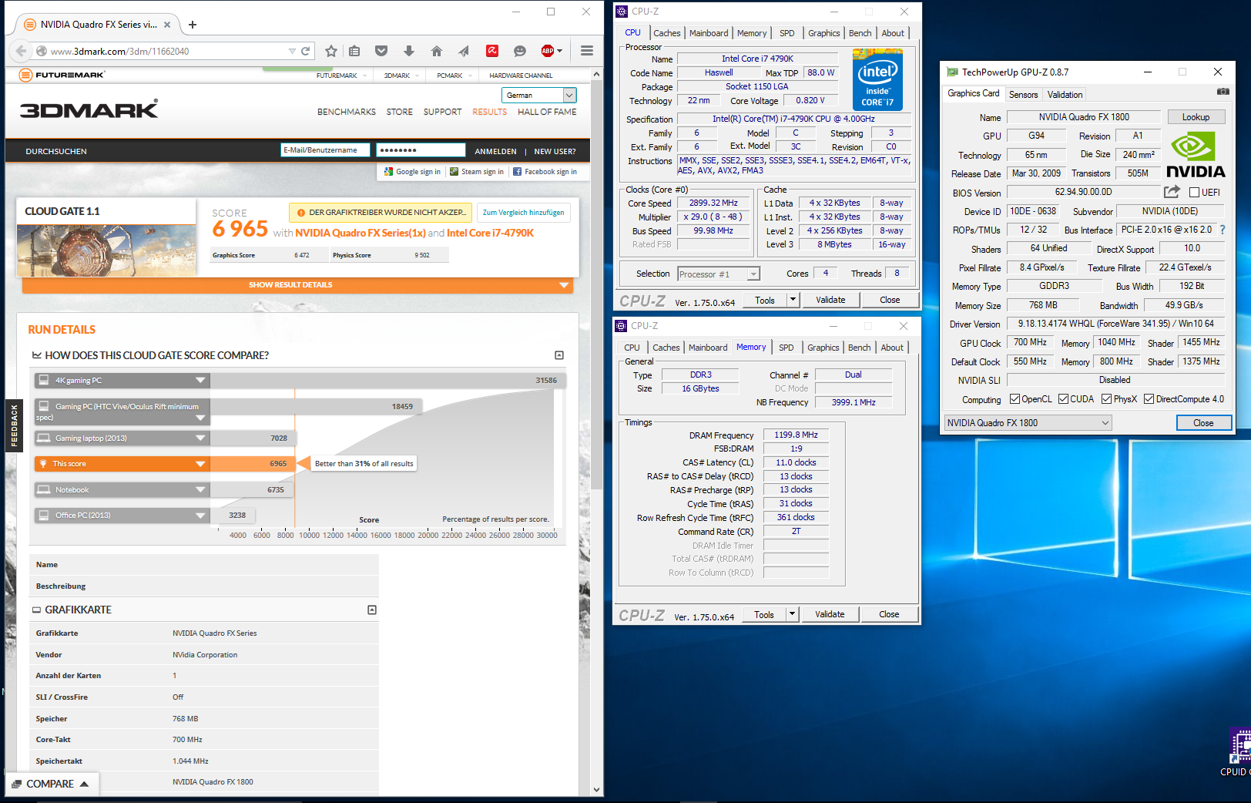Open the Tools dropdown arrow in lower CPU-Z
This screenshot has width=1251, height=803.
point(792,614)
